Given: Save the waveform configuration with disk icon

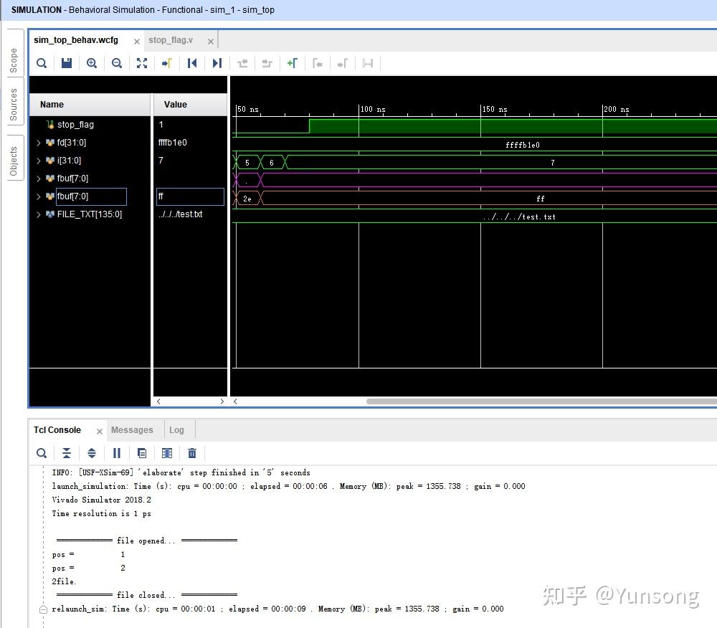Looking at the screenshot, I should tap(67, 63).
